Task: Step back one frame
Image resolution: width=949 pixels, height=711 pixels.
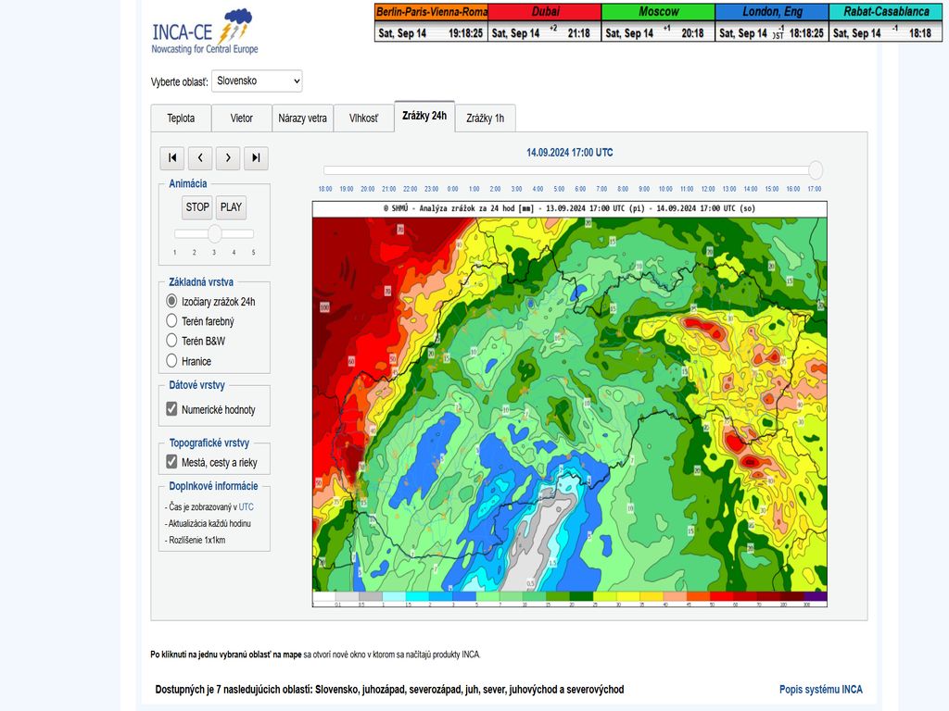Action: click(x=200, y=158)
